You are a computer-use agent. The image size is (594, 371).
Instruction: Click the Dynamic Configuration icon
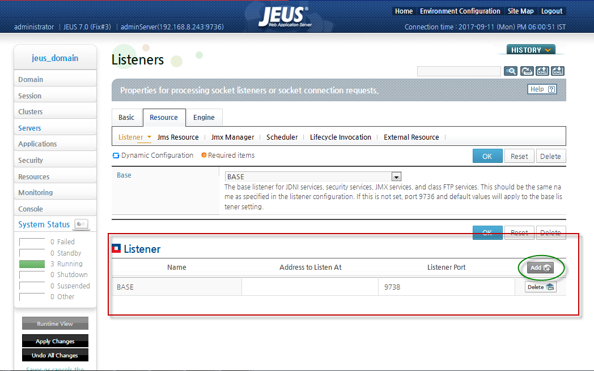(x=116, y=156)
